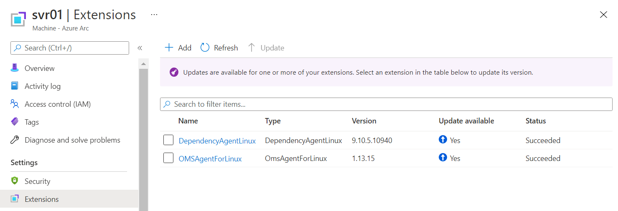This screenshot has width=618, height=211.
Task: Collapse the sidebar with double chevron
Action: [x=140, y=48]
